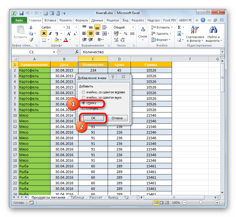Align text left icon
Image resolution: width=236 pixels, height=217 pixels.
click(x=84, y=34)
